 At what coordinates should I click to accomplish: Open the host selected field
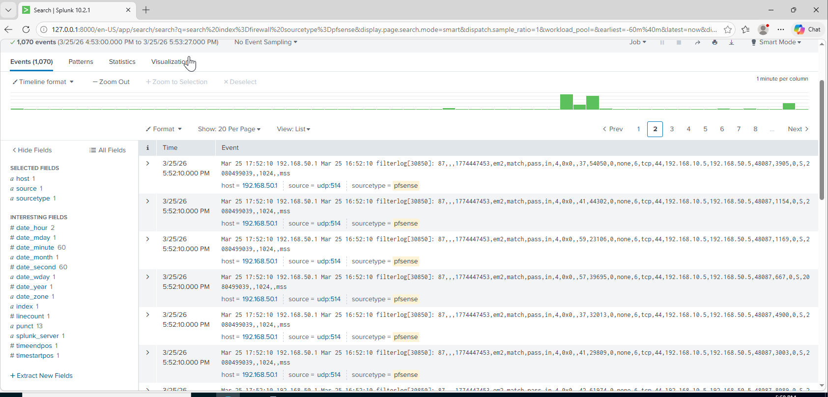(x=23, y=179)
